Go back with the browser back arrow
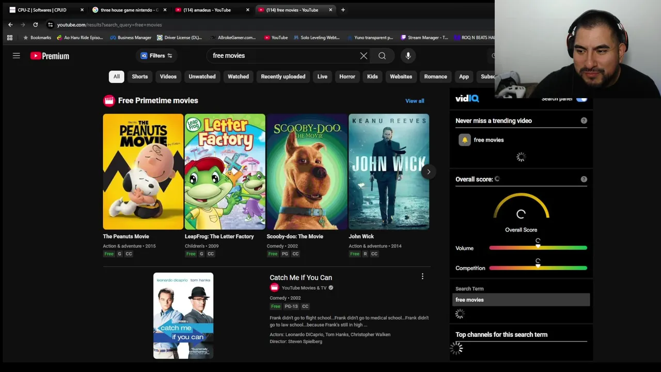Image resolution: width=661 pixels, height=372 pixels. coord(10,25)
